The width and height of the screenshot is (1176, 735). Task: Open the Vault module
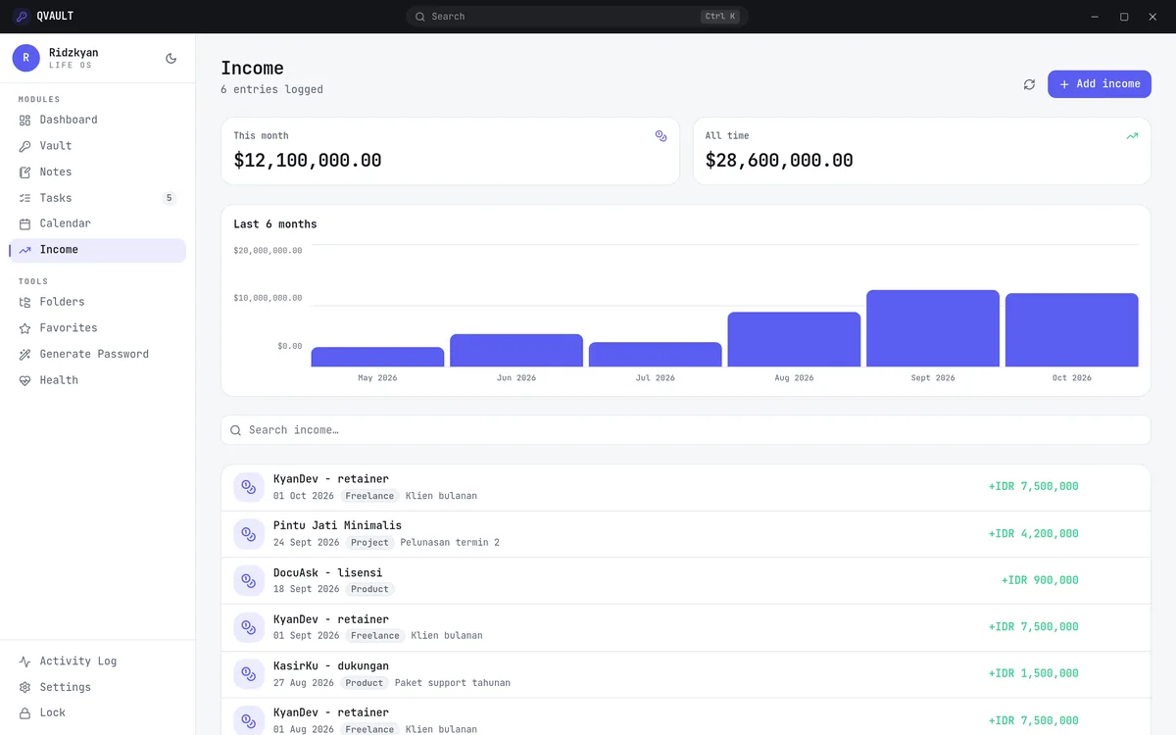(x=98, y=146)
